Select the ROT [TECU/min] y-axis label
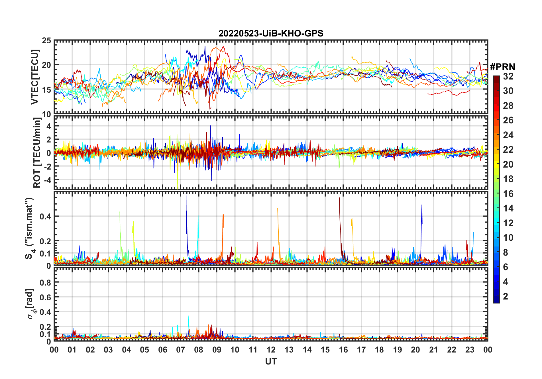The width and height of the screenshot is (542, 379). (37, 152)
